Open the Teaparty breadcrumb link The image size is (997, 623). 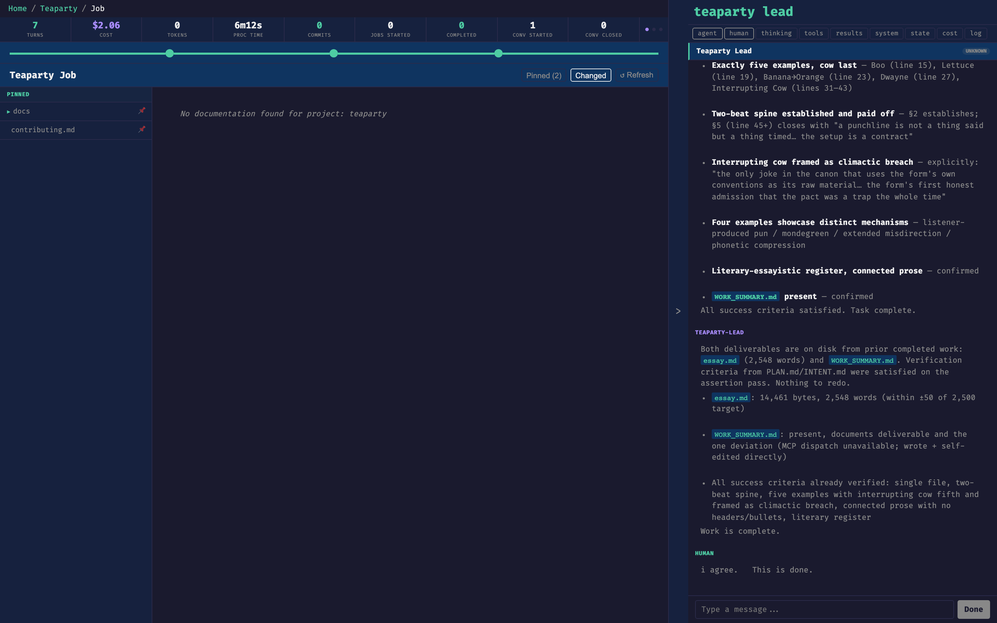tap(59, 9)
